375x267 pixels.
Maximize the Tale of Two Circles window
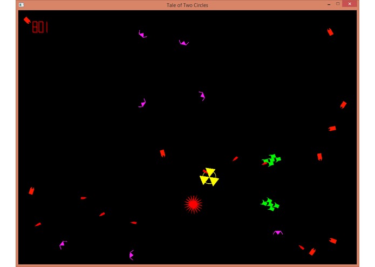point(338,4)
